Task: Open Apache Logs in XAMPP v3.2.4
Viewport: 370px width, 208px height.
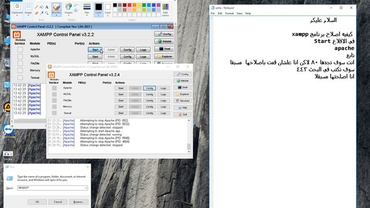Action: [x=163, y=88]
